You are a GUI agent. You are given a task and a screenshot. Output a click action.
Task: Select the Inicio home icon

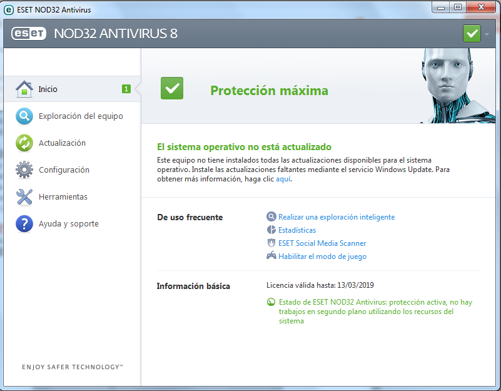(24, 88)
